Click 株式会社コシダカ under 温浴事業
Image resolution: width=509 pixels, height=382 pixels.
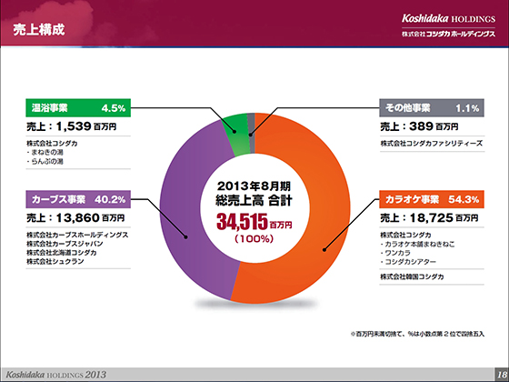point(52,144)
